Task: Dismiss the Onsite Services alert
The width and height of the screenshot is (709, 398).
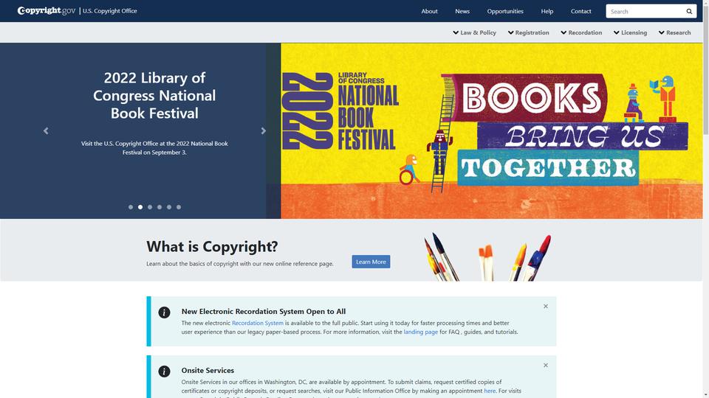Action: point(546,365)
